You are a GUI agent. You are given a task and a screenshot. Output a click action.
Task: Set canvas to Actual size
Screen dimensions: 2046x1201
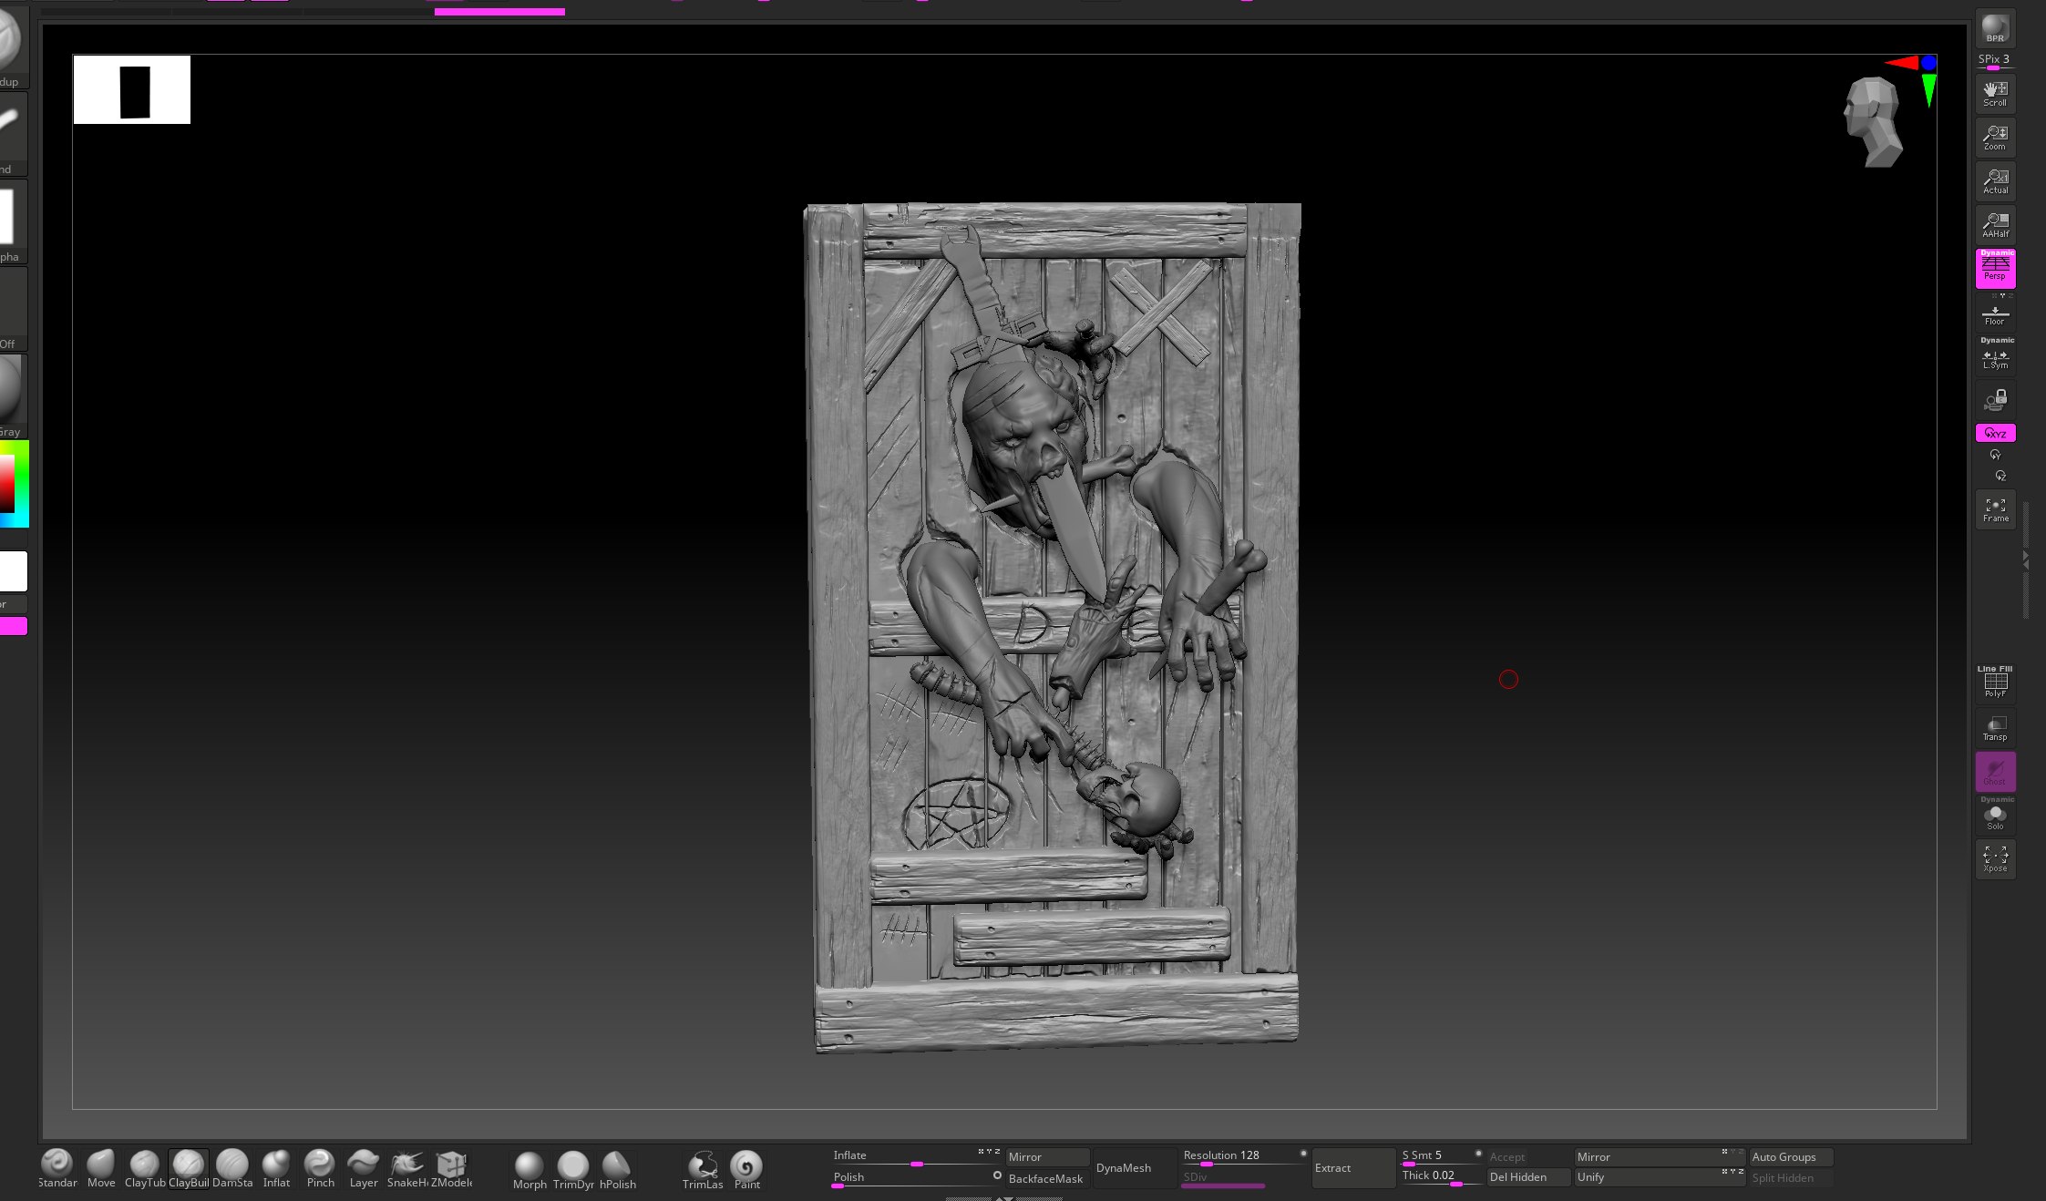pyautogui.click(x=1995, y=180)
